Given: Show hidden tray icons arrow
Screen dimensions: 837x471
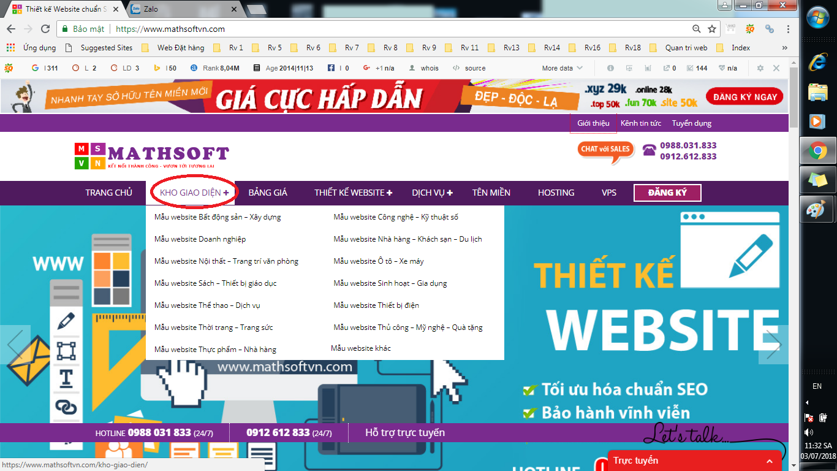Looking at the screenshot, I should pos(808,403).
